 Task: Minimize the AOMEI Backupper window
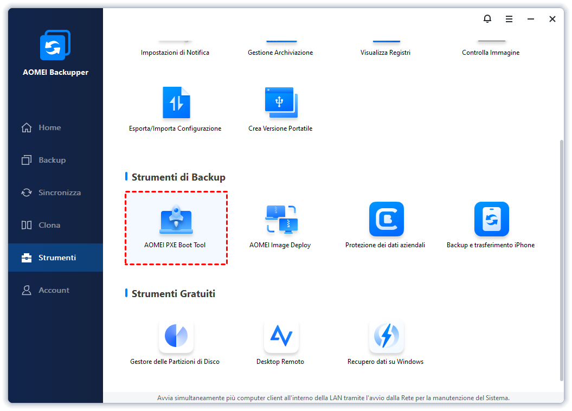[x=531, y=19]
